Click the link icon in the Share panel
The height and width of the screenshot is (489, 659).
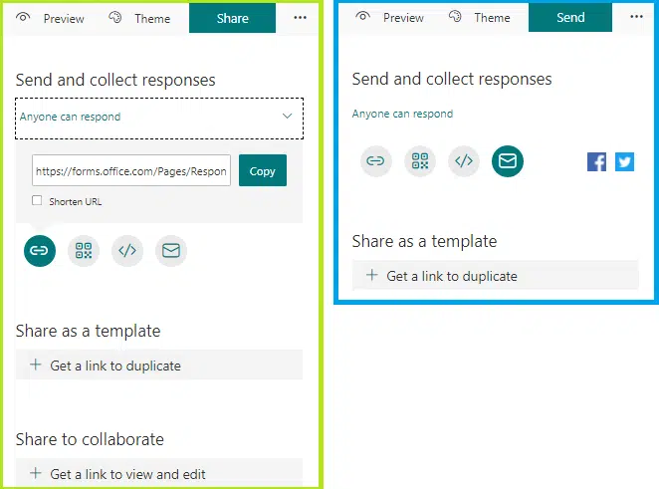(x=40, y=251)
